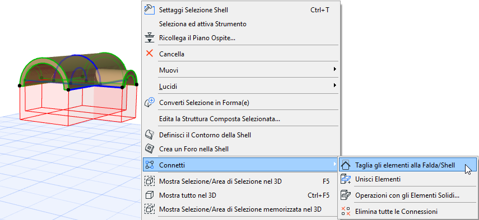Click the Definisci il Contorno della Shell icon

pyautogui.click(x=150, y=135)
